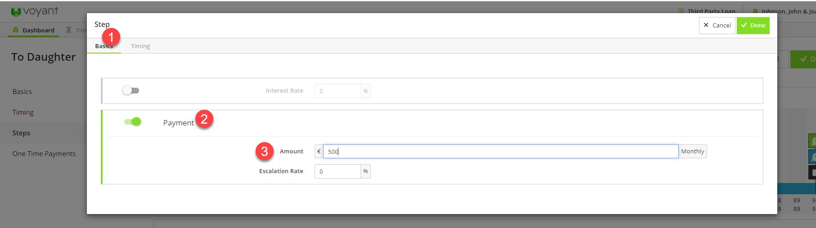This screenshot has height=228, width=816.
Task: Click the Third Party Loan icon
Action: (x=681, y=11)
